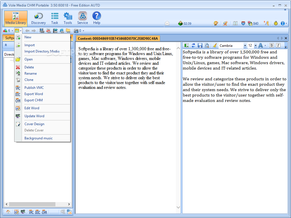Click the bottom Publish VMC icon
The width and height of the screenshot is (291, 218).
(31, 212)
